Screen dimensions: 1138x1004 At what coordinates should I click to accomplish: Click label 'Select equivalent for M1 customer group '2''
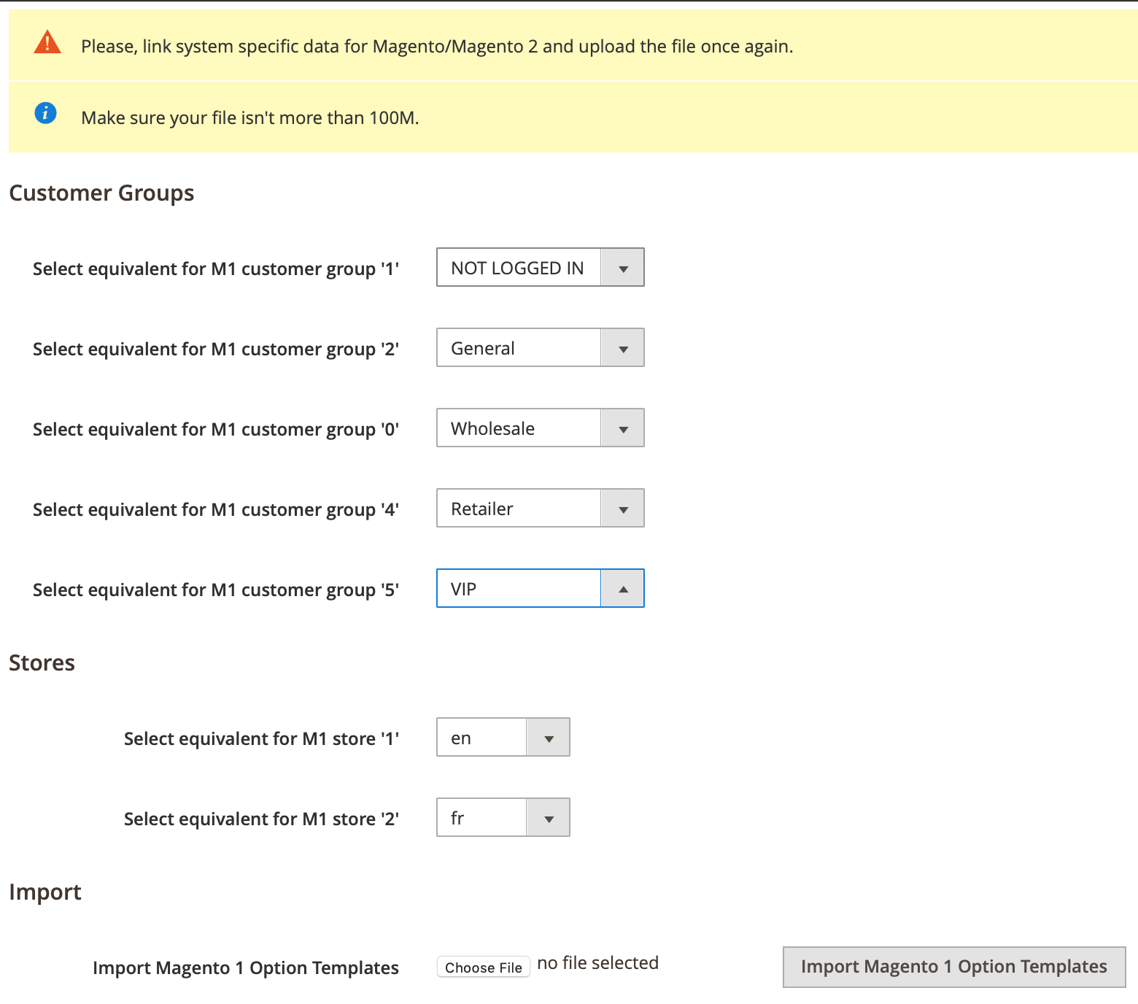pyautogui.click(x=216, y=349)
